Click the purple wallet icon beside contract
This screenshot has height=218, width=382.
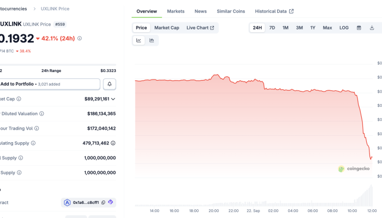111,202
